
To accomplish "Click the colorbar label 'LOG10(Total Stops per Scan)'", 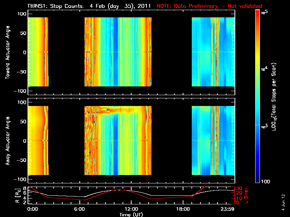I will click(x=274, y=97).
